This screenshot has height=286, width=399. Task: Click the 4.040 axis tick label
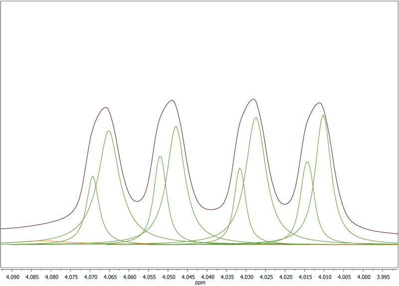[x=207, y=275]
